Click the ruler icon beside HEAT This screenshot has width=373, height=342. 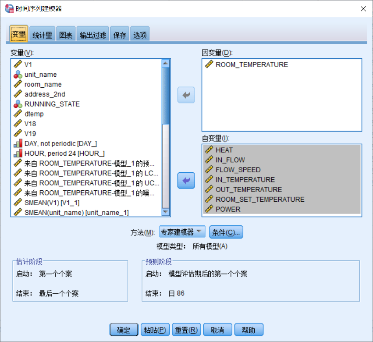209,150
